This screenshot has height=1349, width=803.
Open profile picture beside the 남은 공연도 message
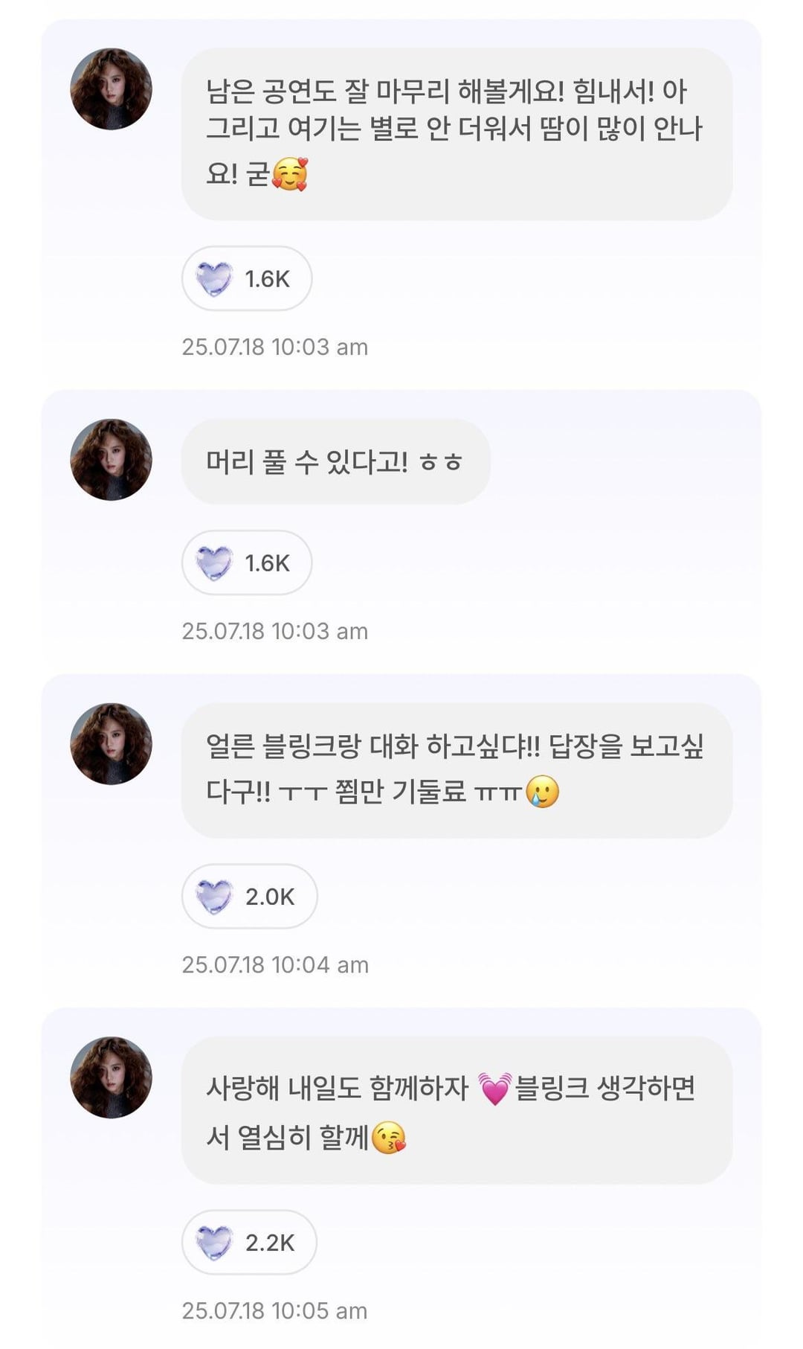(x=111, y=89)
